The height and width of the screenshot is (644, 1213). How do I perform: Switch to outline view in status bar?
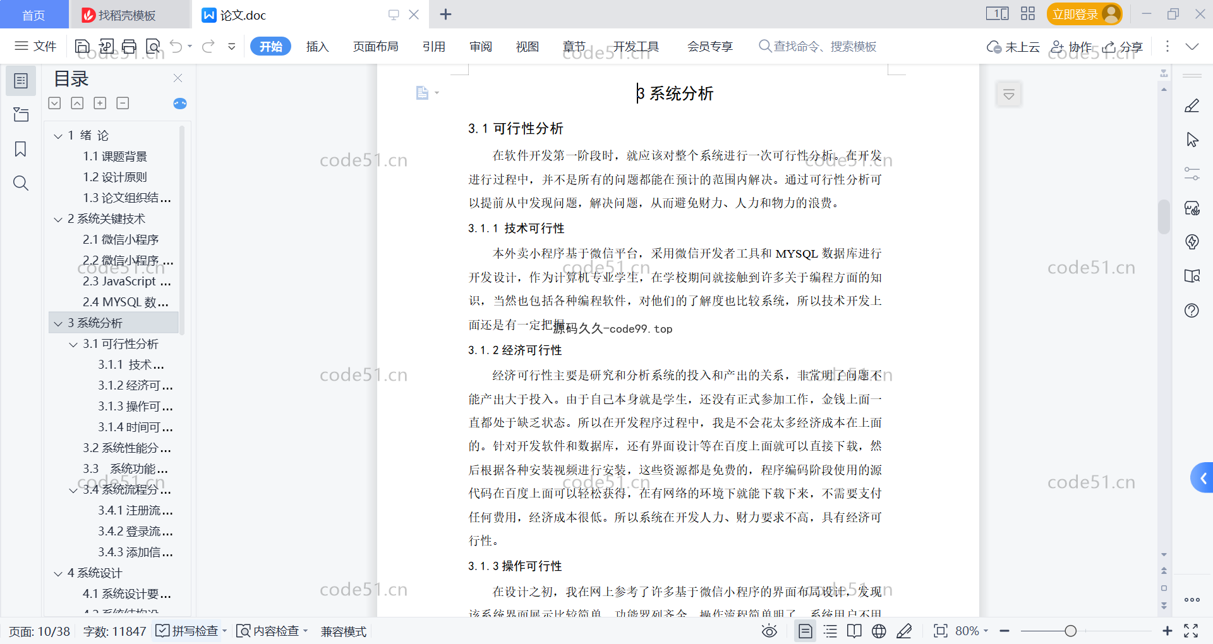pyautogui.click(x=830, y=631)
